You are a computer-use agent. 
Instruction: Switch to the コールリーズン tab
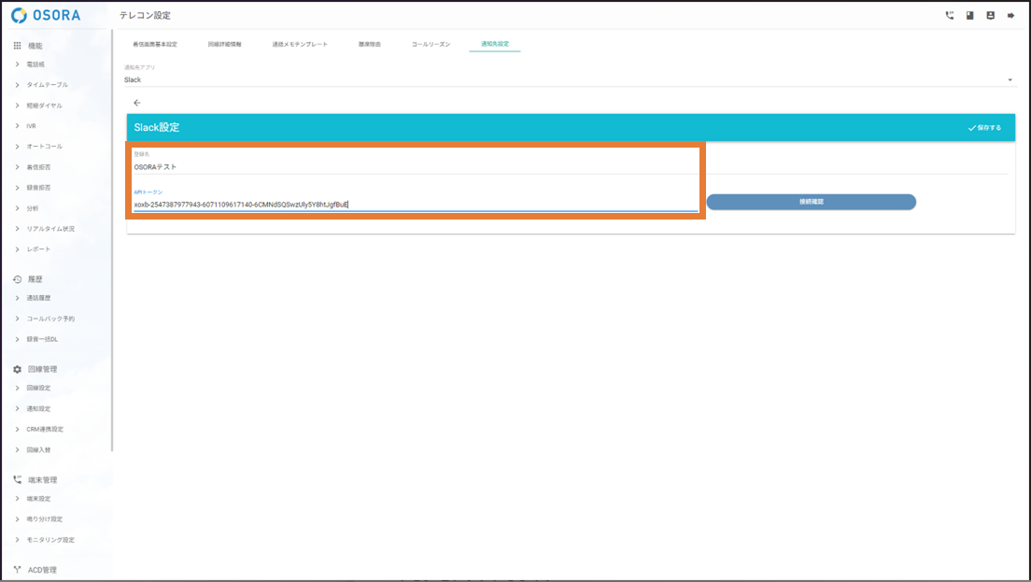pyautogui.click(x=431, y=45)
